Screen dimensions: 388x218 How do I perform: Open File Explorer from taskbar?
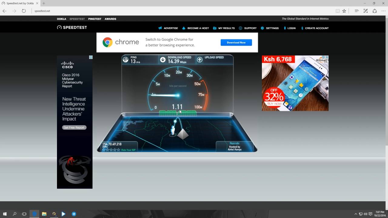[44, 214]
